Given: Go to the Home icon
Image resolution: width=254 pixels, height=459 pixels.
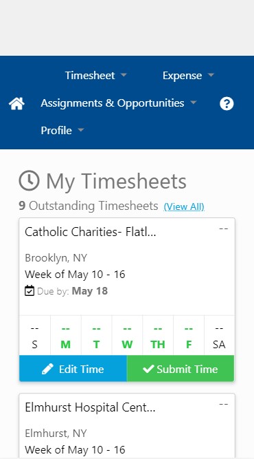Looking at the screenshot, I should coord(16,104).
